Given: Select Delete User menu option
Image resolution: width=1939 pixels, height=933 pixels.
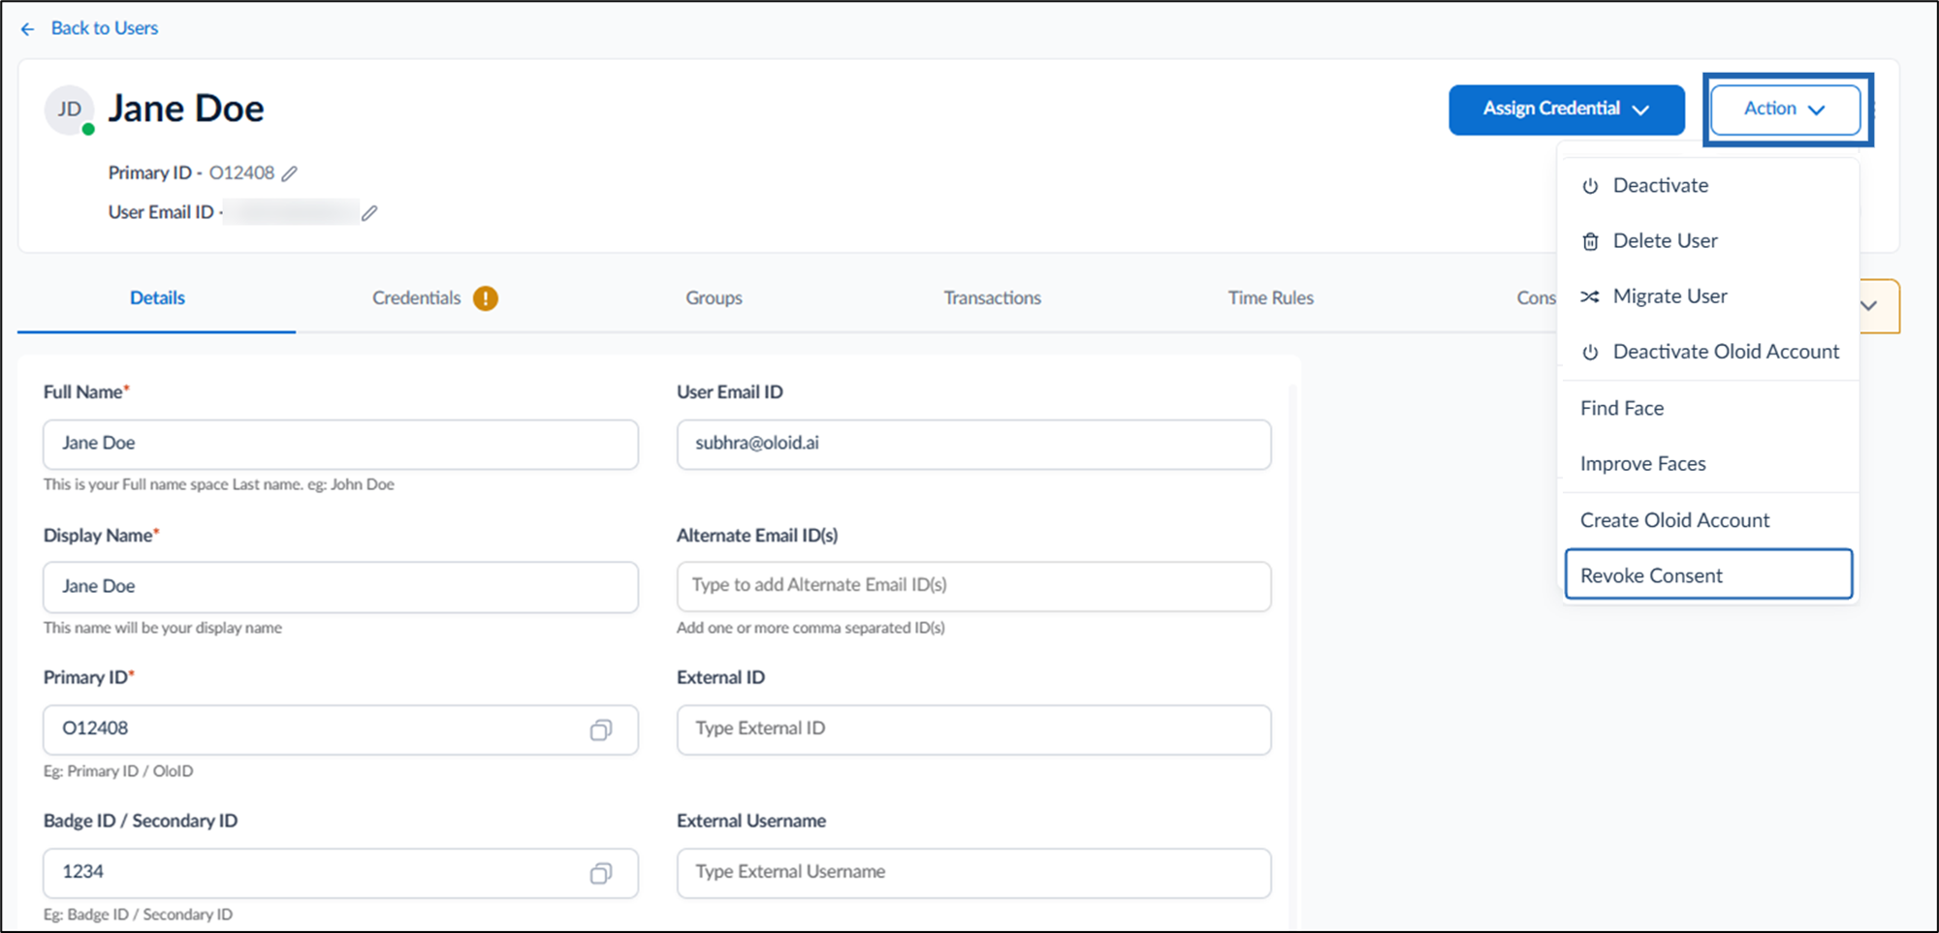Looking at the screenshot, I should pos(1708,241).
